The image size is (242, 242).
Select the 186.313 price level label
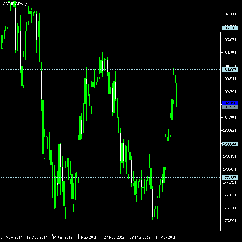[229, 28]
